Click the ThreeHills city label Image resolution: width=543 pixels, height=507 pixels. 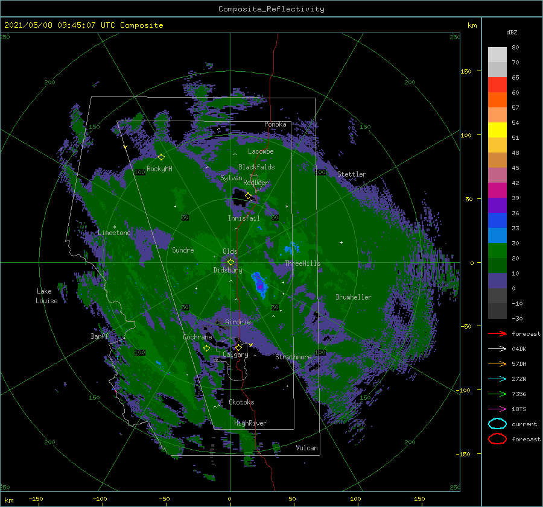point(302,263)
